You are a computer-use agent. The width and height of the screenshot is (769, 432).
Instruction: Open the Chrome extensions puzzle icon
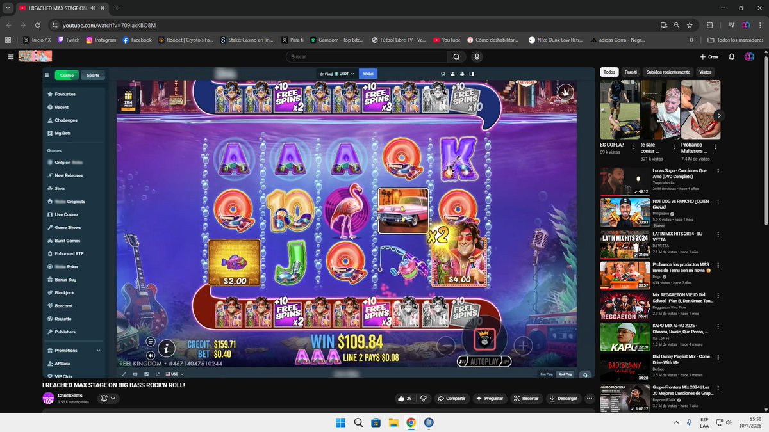[709, 25]
